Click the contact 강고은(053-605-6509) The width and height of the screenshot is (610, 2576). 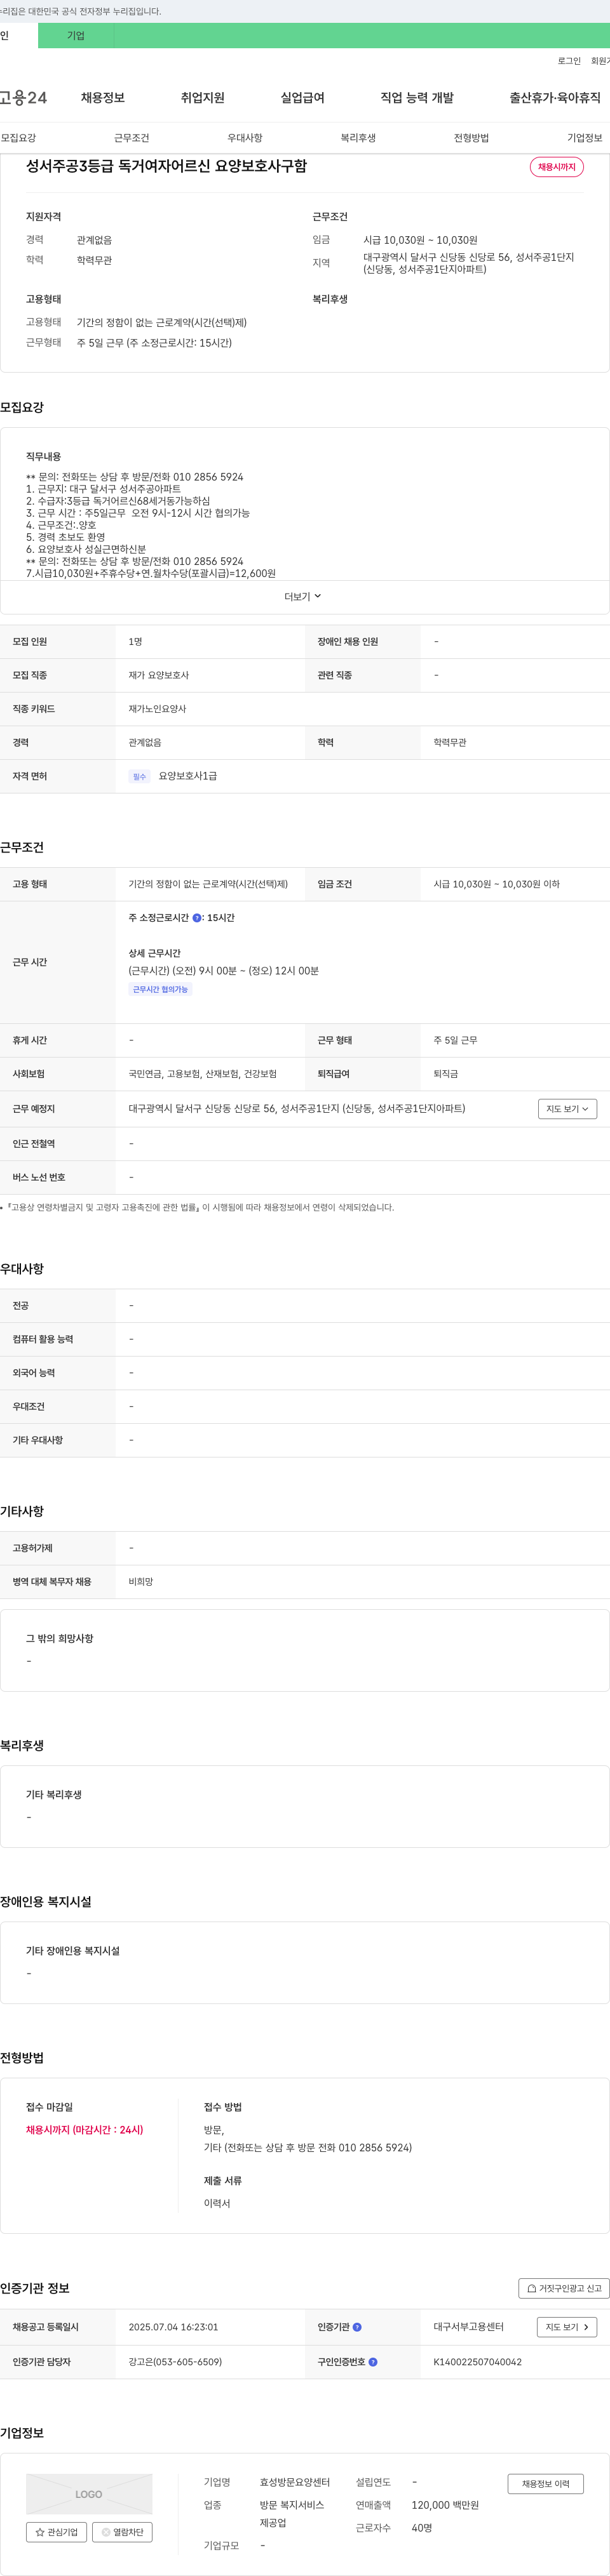click(175, 2362)
